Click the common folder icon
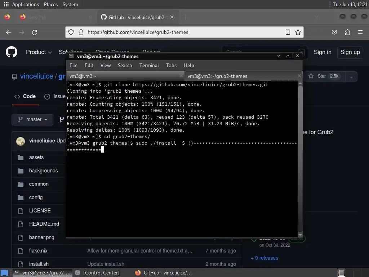The width and height of the screenshot is (369, 277). pos(21,184)
